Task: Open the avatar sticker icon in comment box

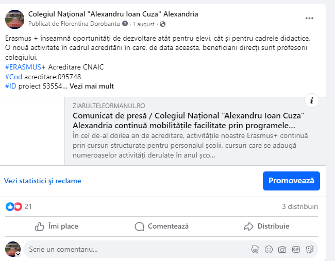Action: pos(255,249)
